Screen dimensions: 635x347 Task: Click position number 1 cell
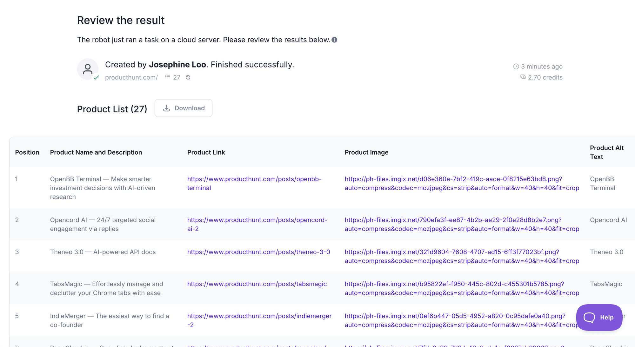click(x=17, y=179)
